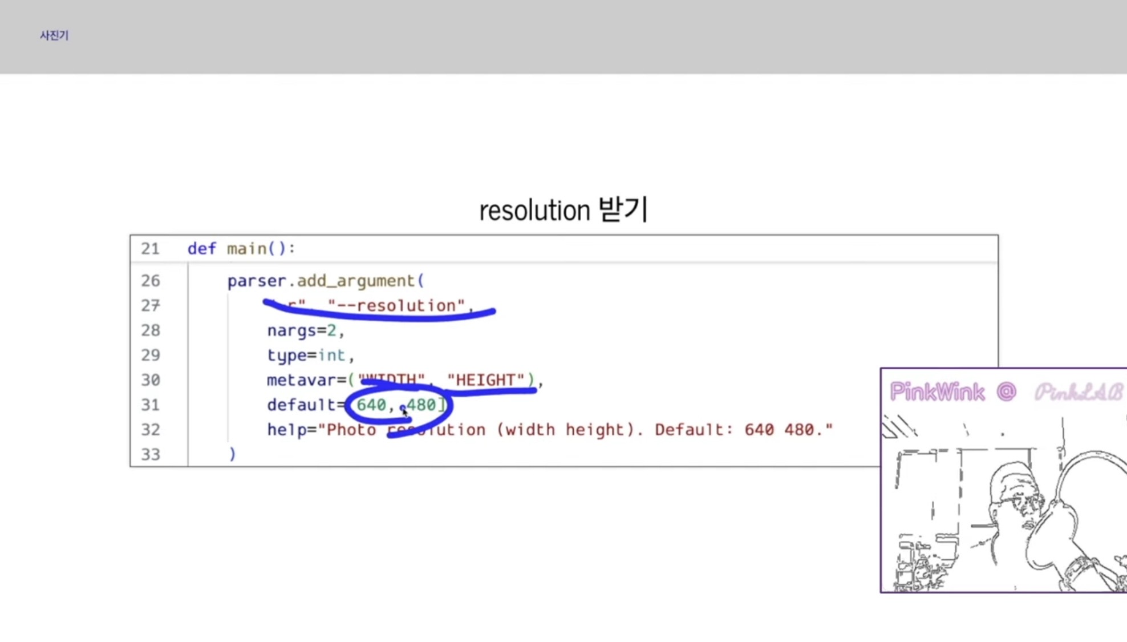
Task: Click the closing parenthesis on line 33
Action: (232, 454)
